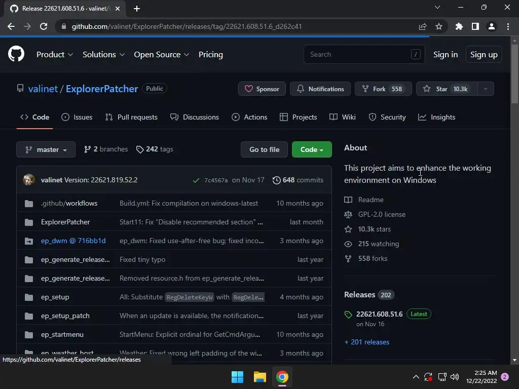Open Chrome extensions puzzle icon
Viewport: 519px width, 389px height.
pyautogui.click(x=459, y=26)
